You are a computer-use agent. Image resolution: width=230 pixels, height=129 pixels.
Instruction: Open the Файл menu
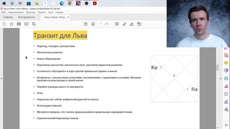[4, 12]
